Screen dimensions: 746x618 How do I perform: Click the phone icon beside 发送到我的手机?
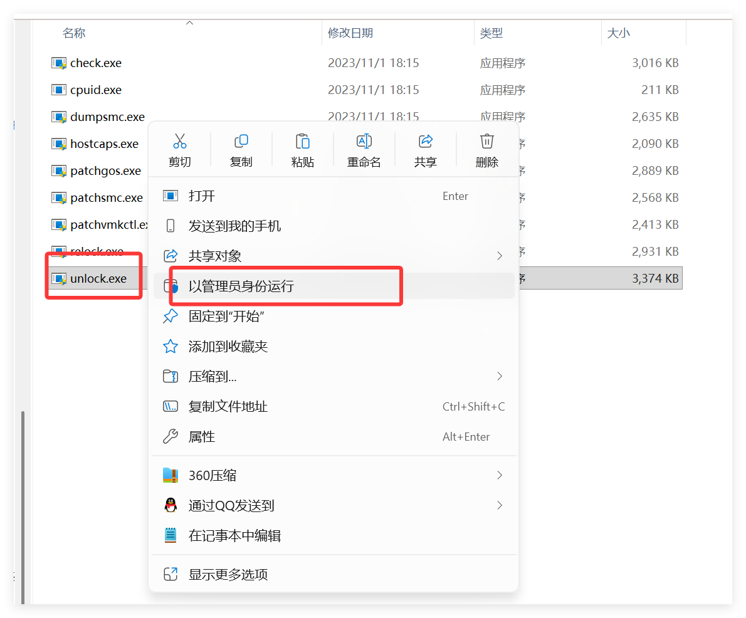[171, 226]
